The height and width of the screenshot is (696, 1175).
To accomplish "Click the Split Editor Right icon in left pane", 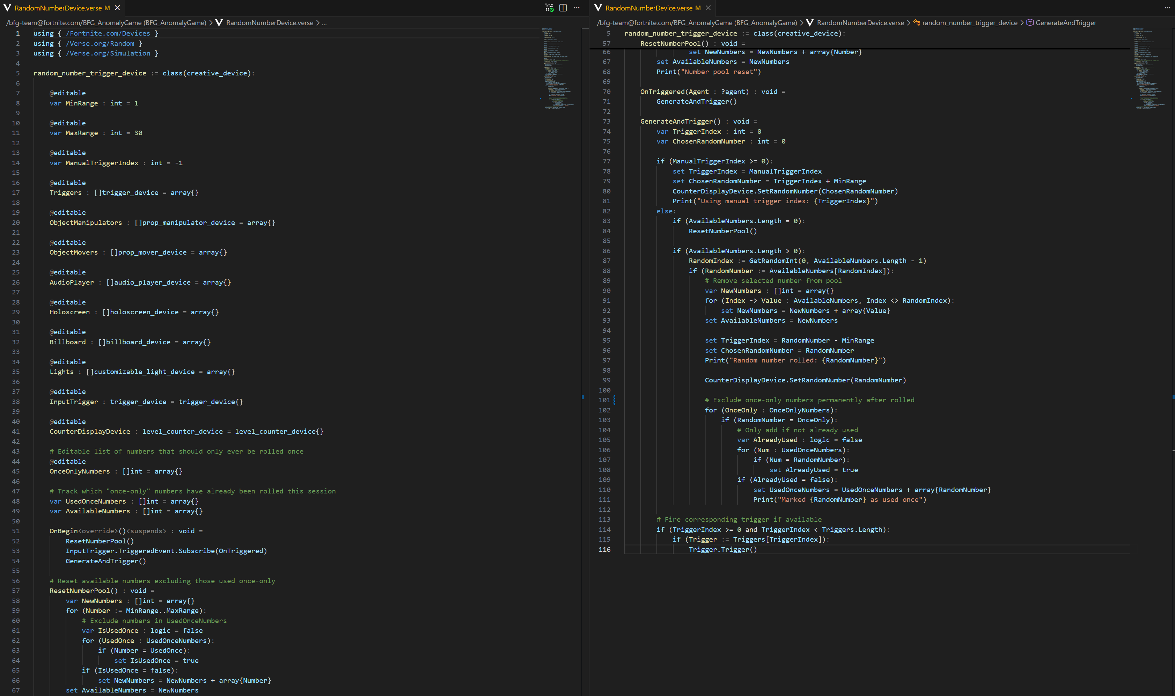I will [x=563, y=8].
